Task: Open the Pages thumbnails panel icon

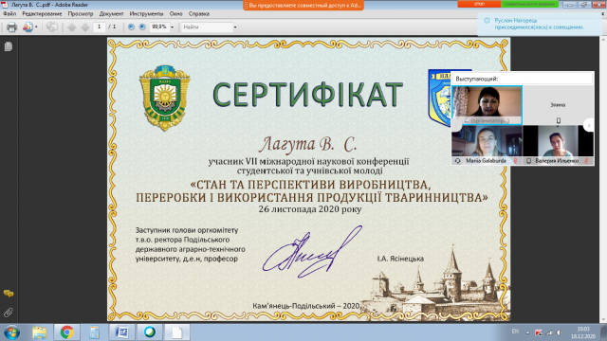Action: pyautogui.click(x=9, y=46)
